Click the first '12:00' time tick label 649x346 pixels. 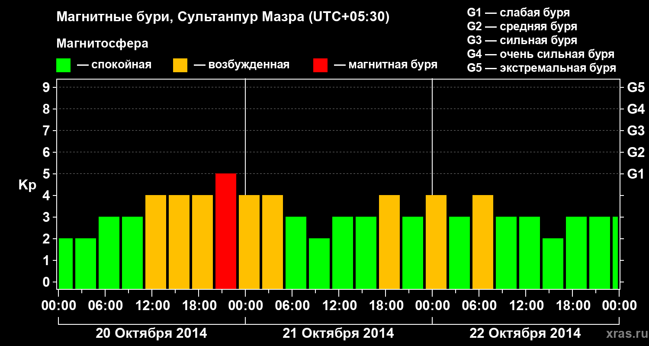click(151, 305)
